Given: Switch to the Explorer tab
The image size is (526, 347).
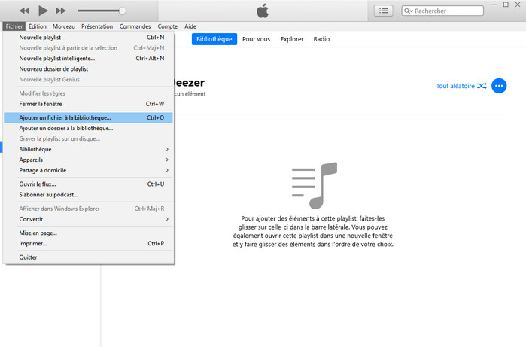Looking at the screenshot, I should (292, 39).
